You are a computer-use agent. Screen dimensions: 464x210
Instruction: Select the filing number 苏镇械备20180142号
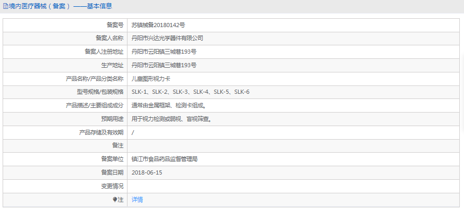pos(158,24)
